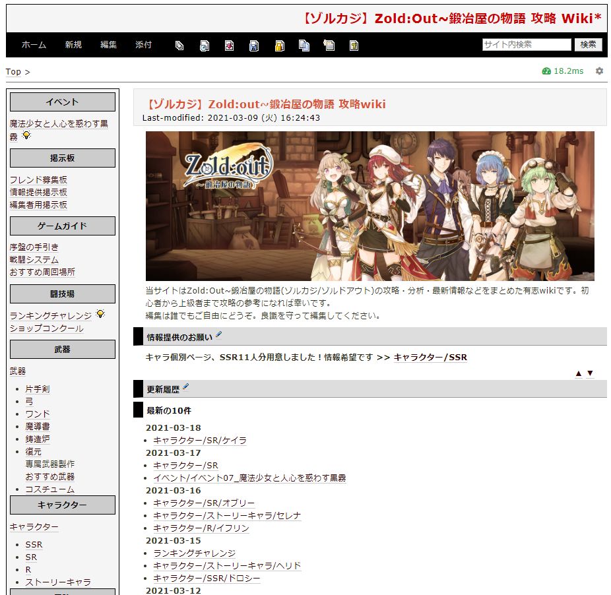Image resolution: width=611 pixels, height=595 pixels.
Task: Open 情報提供掲示板 link
Action: [38, 192]
